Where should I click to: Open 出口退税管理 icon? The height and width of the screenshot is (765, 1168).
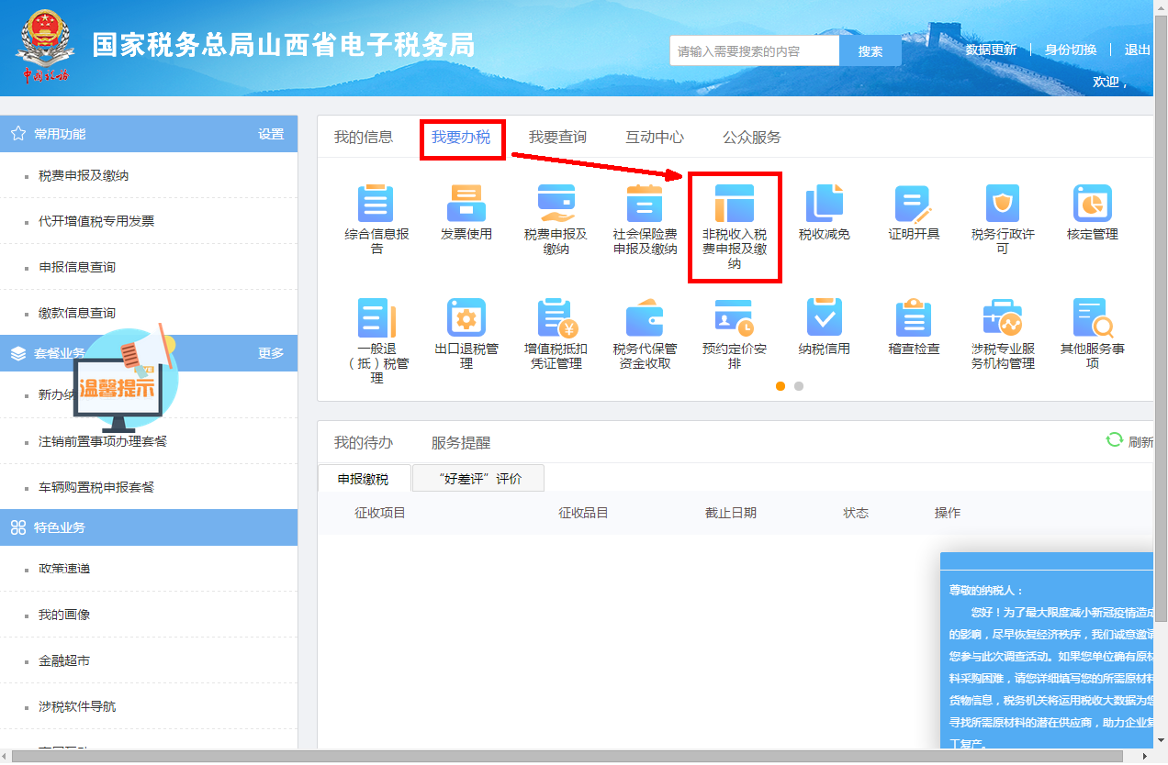coord(466,318)
